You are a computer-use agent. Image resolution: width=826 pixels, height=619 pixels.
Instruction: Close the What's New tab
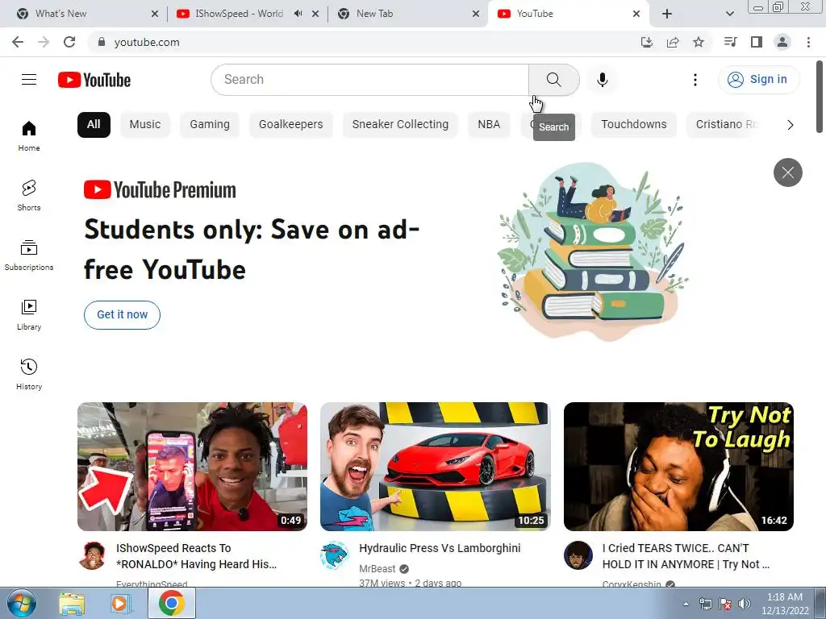(155, 14)
